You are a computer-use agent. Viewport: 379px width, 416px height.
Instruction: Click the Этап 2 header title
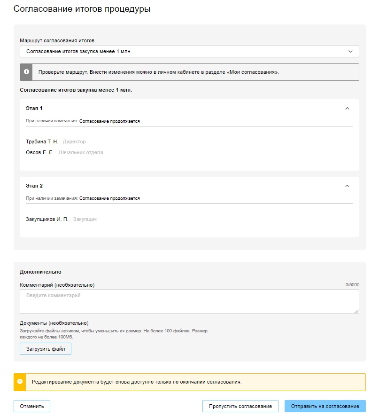(x=34, y=186)
